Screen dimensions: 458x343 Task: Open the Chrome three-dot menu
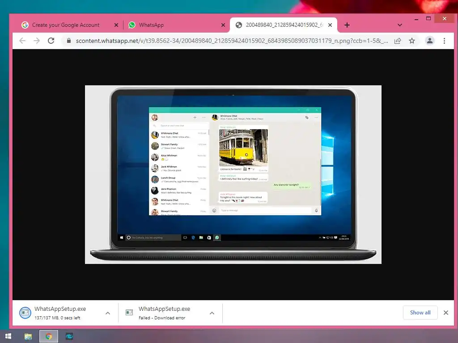(444, 41)
